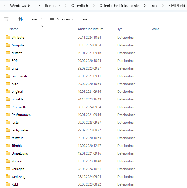
Task: Select the Prüfsummen folder name
Action: click(x=21, y=115)
